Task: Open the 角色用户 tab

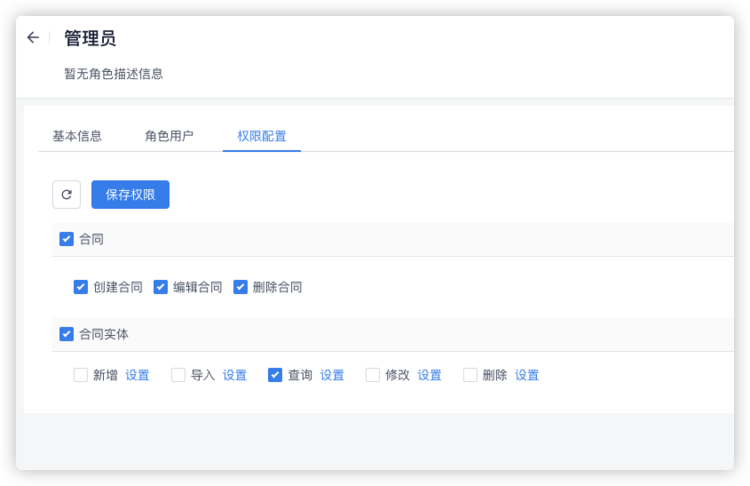Action: 170,136
